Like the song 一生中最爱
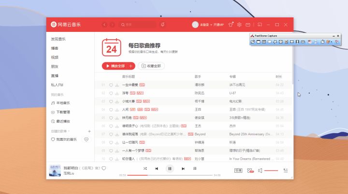This screenshot has height=194, width=348. (x=111, y=85)
